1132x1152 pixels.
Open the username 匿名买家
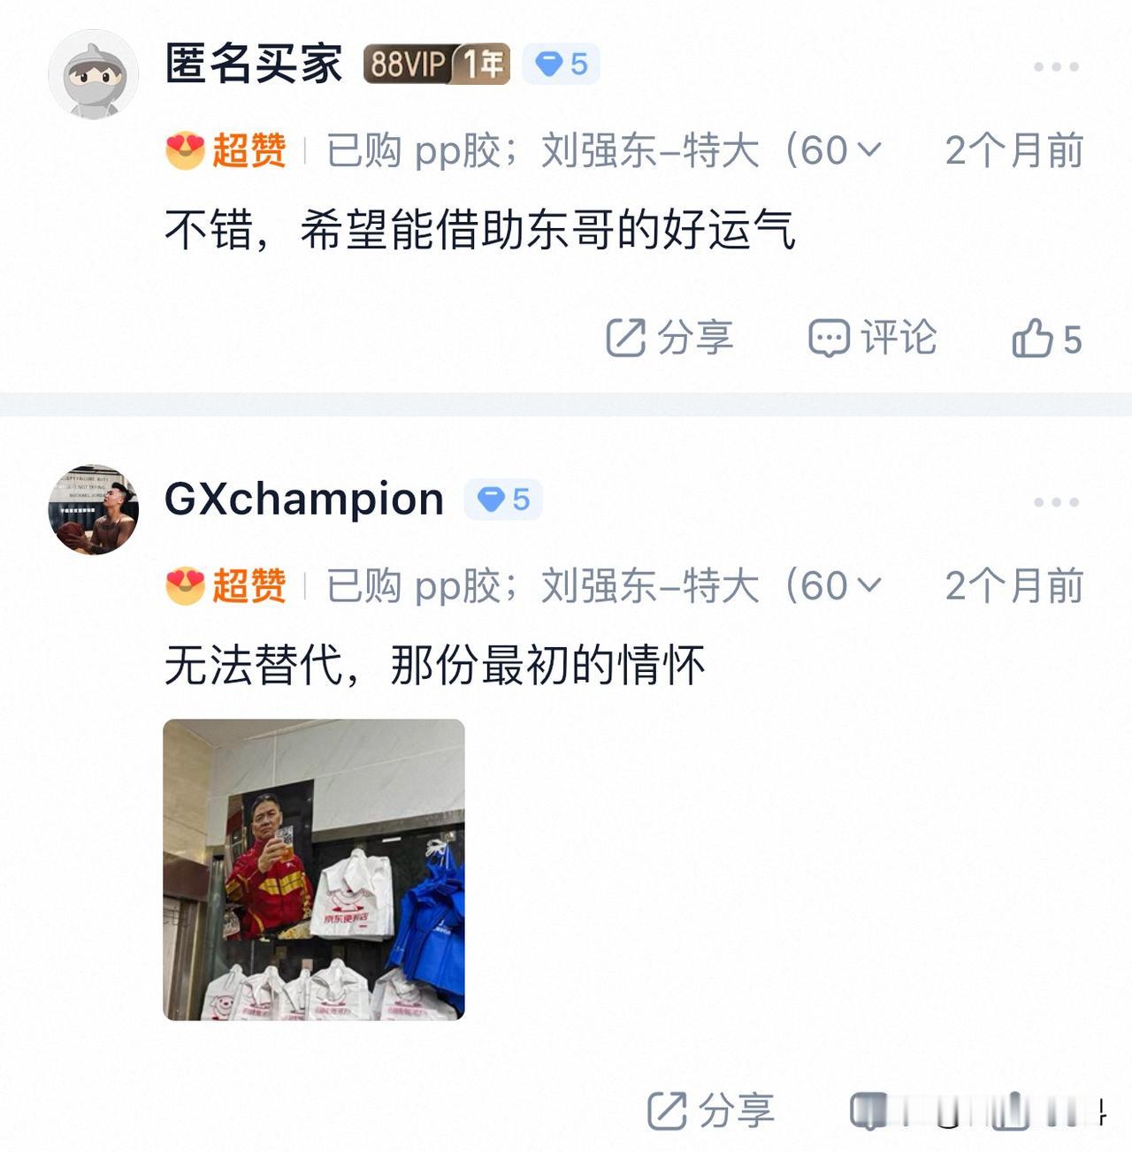(254, 64)
